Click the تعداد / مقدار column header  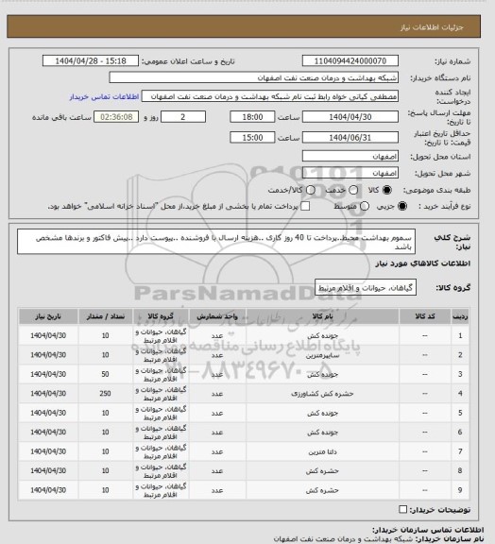tap(106, 316)
